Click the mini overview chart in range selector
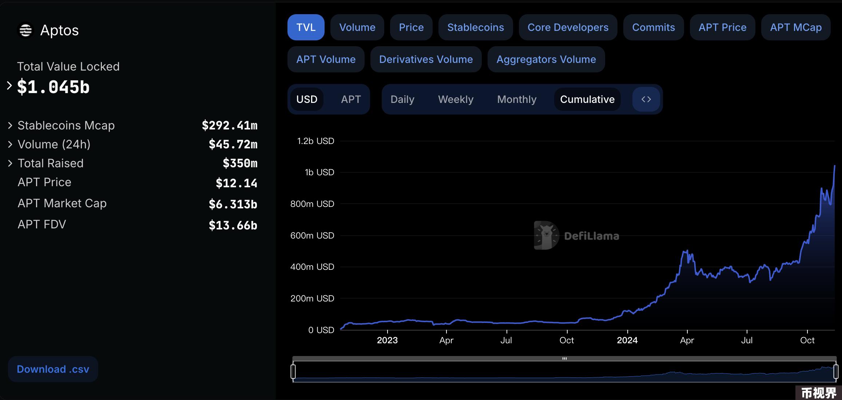This screenshot has width=842, height=400. (x=564, y=372)
